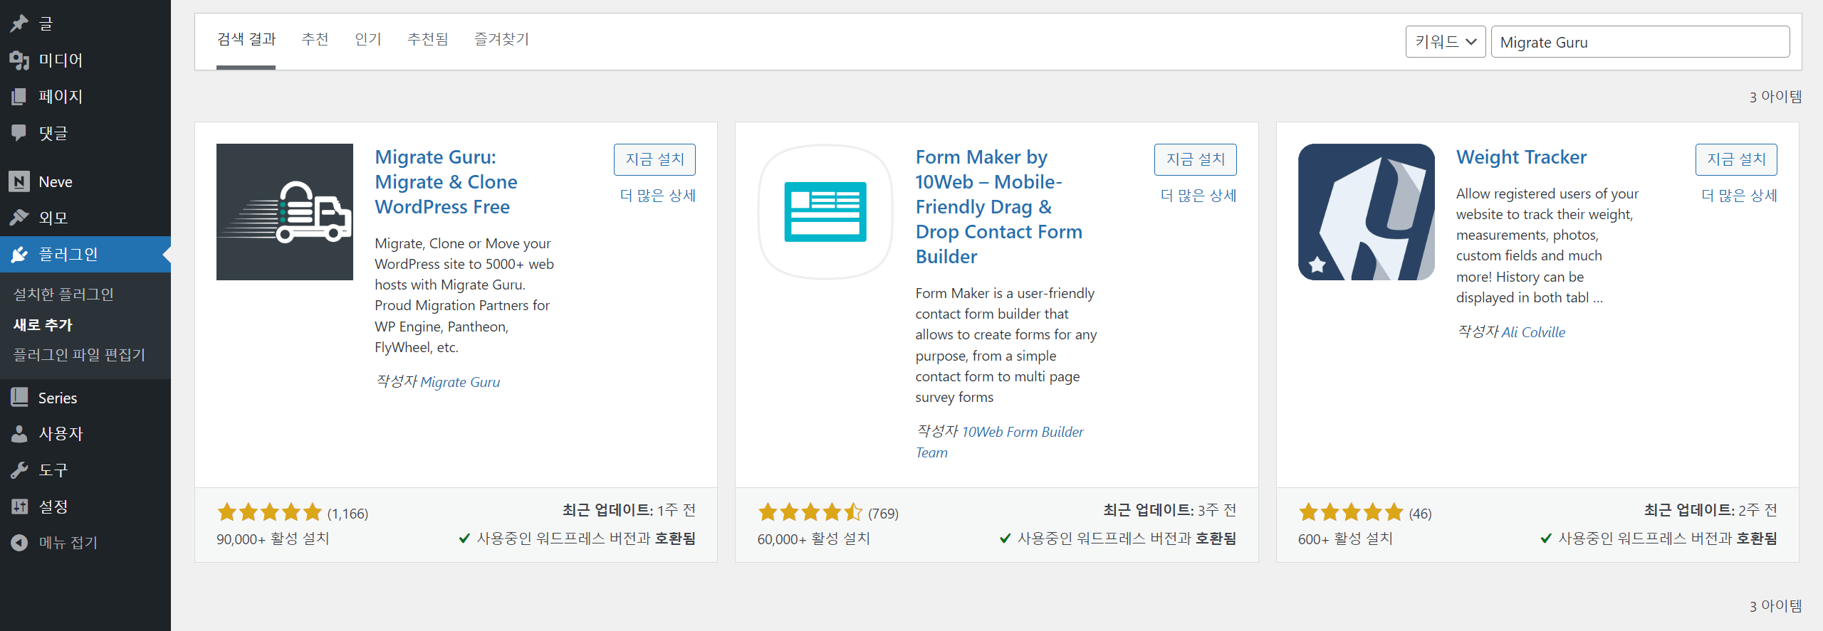Click the 600+ 활성 설치 text

coord(1345,539)
